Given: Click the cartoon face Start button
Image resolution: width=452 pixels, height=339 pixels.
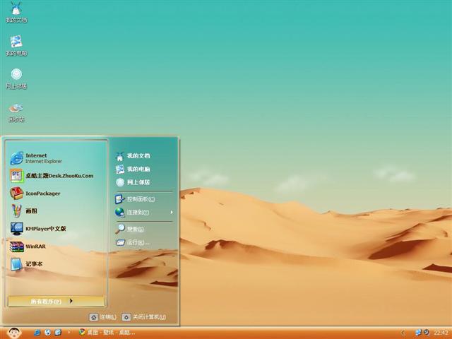Looking at the screenshot, I should tap(13, 332).
